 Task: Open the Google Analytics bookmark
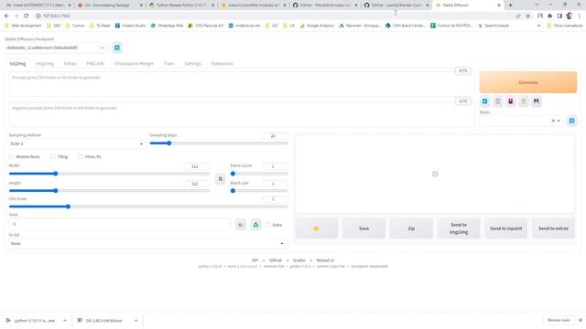point(318,26)
